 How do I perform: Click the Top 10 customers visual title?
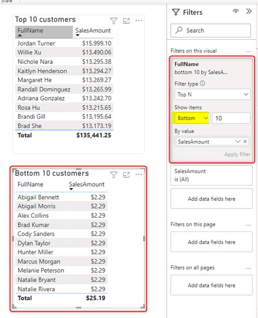(x=45, y=20)
